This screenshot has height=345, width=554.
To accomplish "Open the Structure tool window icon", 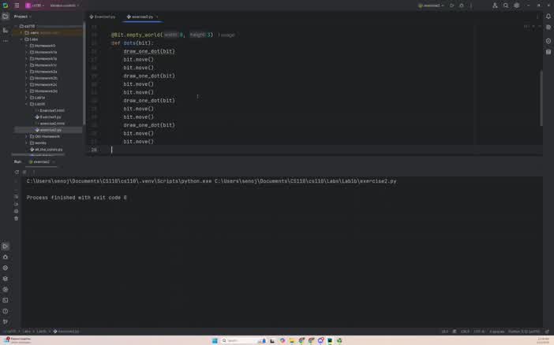I will pyautogui.click(x=6, y=30).
